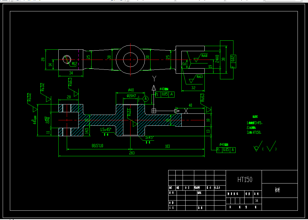308x220 pixels.
Task: Select the ø40 boss diameter dimension
Action: [131, 90]
